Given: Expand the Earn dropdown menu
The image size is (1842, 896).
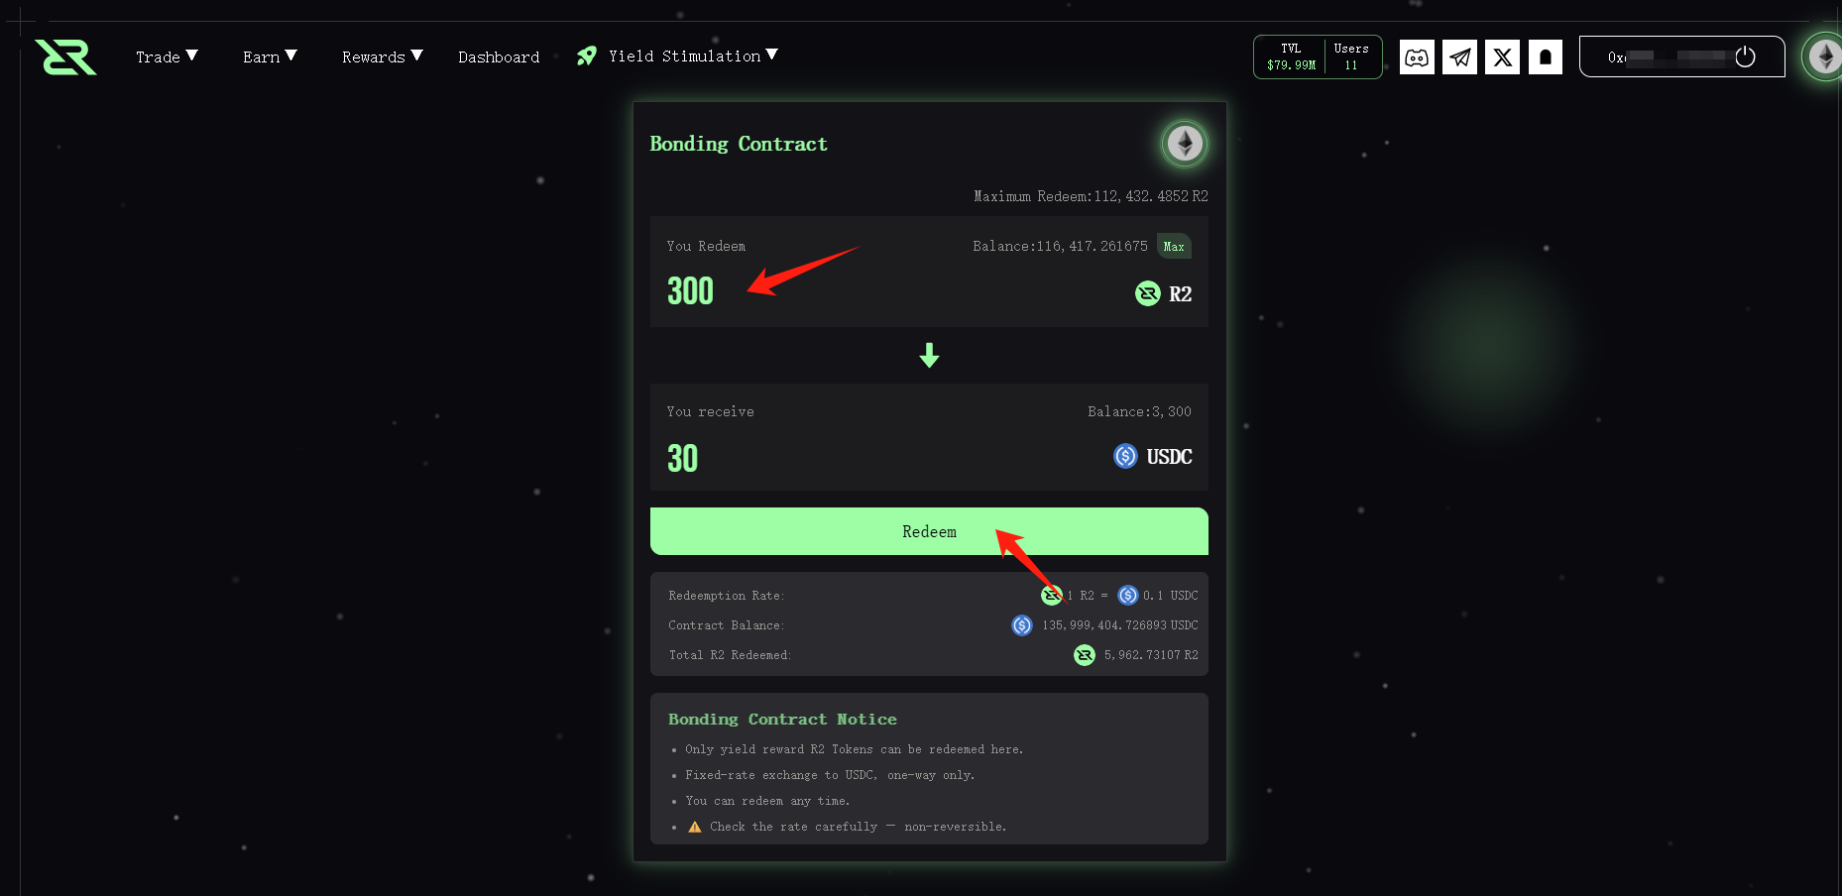Looking at the screenshot, I should pyautogui.click(x=270, y=56).
